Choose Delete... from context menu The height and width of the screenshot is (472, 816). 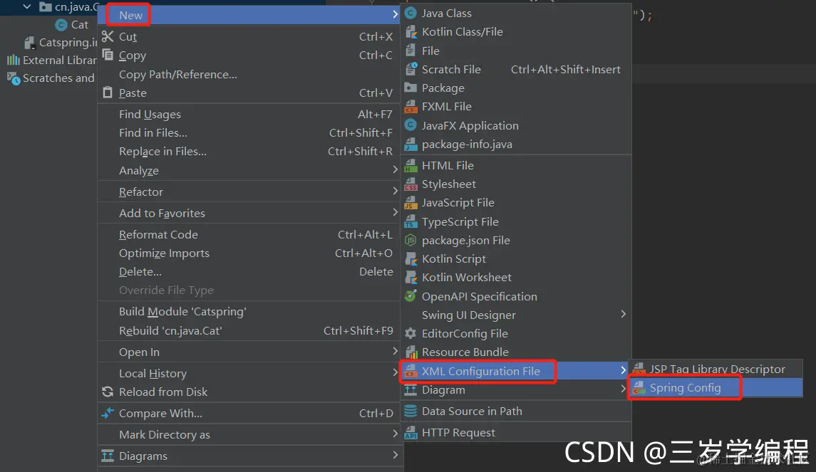(248, 272)
